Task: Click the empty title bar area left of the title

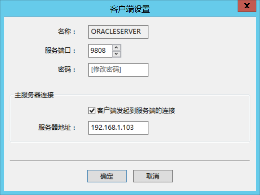Action: 54,9
